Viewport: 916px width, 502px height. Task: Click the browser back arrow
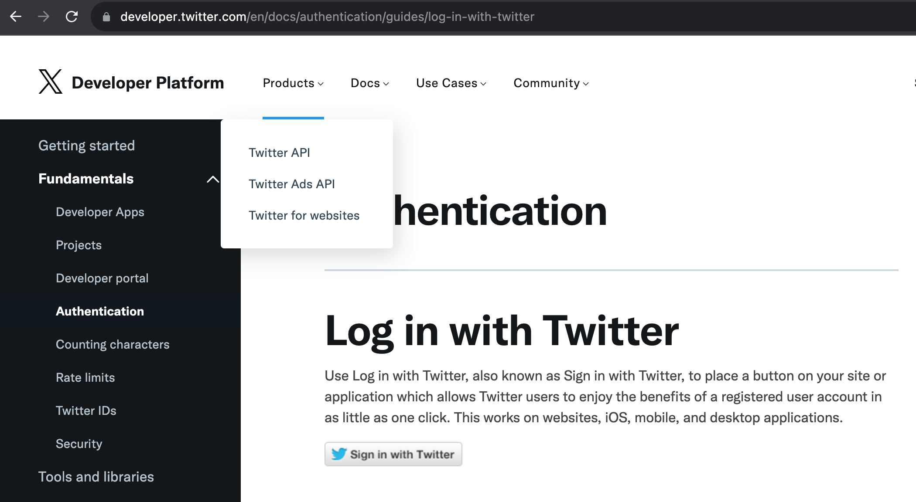(x=16, y=17)
